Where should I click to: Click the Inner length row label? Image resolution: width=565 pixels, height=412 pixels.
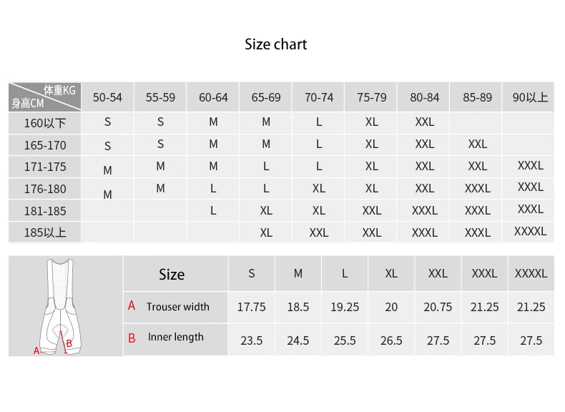point(175,337)
